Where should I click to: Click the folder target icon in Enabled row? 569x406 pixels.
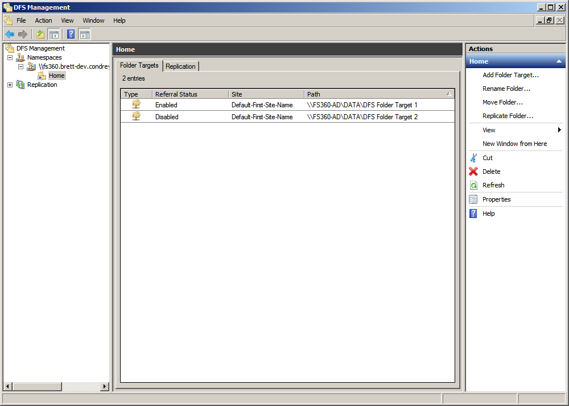pyautogui.click(x=136, y=104)
